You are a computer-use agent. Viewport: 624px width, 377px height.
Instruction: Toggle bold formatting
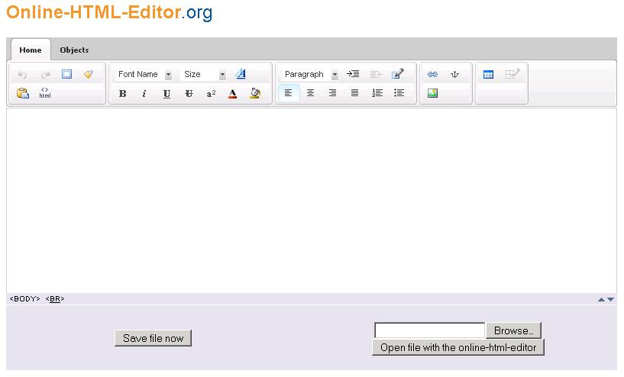coord(122,93)
